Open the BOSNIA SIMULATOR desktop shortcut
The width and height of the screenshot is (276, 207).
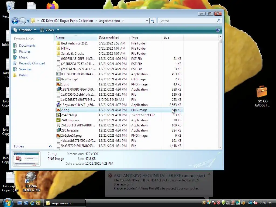point(31,182)
